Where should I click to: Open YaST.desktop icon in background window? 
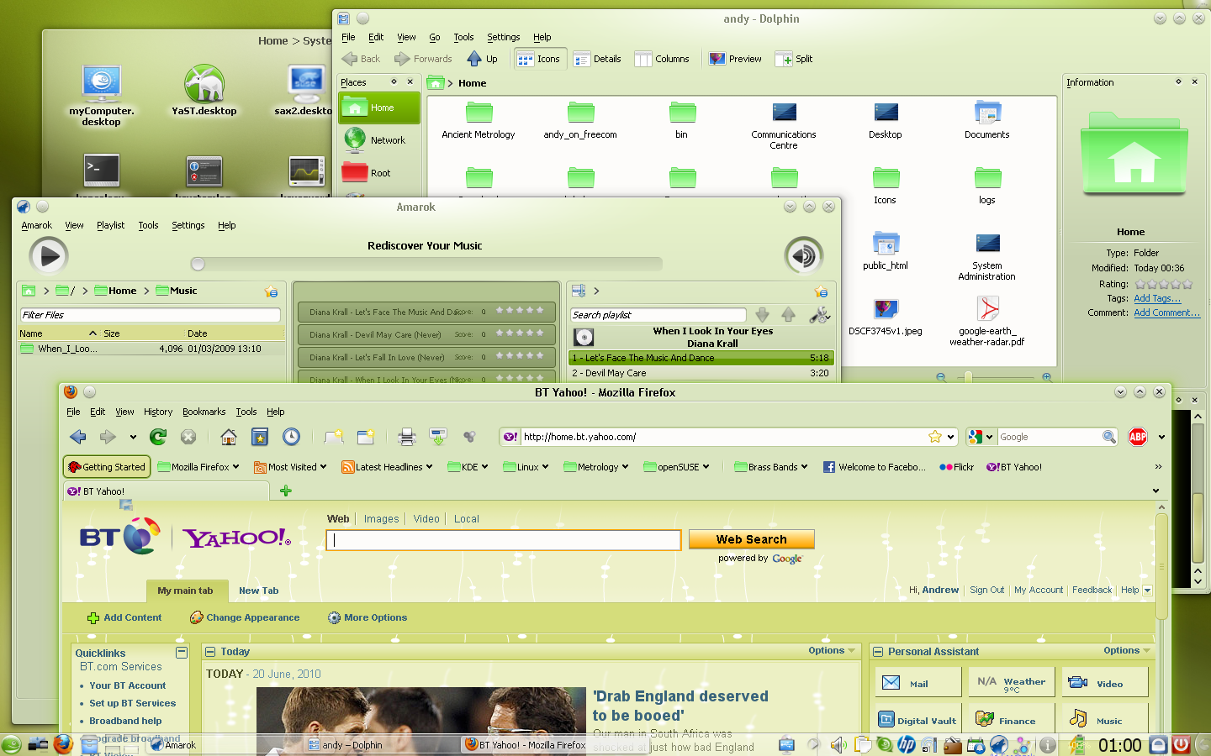(x=204, y=89)
